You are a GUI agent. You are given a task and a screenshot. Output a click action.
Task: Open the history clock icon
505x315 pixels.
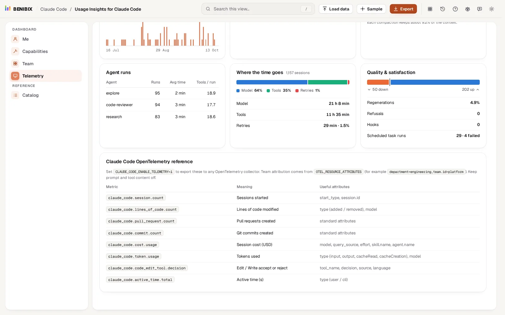pos(443,9)
